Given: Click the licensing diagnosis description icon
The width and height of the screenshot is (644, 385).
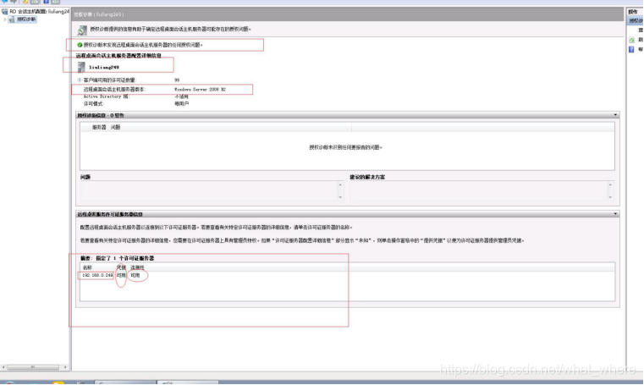Looking at the screenshot, I should [82, 30].
